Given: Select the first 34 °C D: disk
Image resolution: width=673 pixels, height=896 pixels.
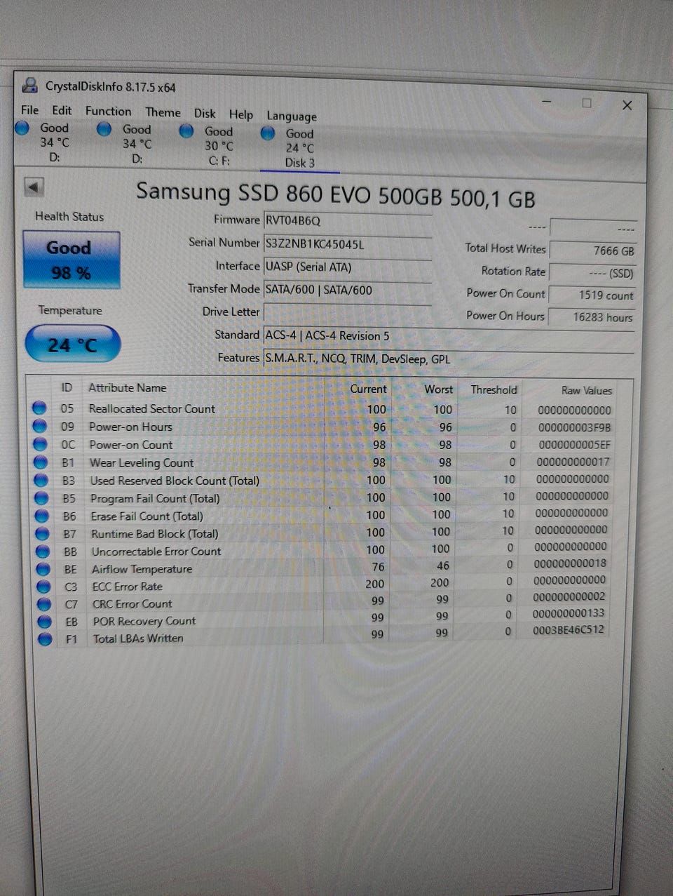Looking at the screenshot, I should (46, 142).
